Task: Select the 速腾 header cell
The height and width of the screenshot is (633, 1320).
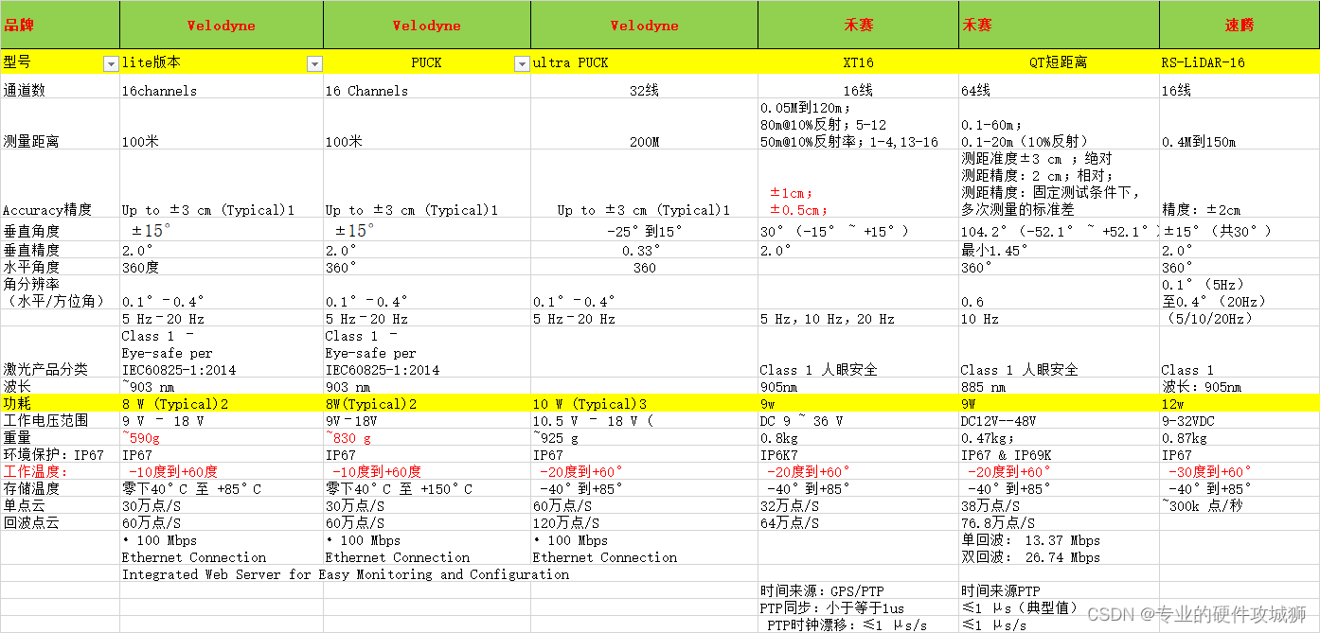Action: pyautogui.click(x=1239, y=26)
